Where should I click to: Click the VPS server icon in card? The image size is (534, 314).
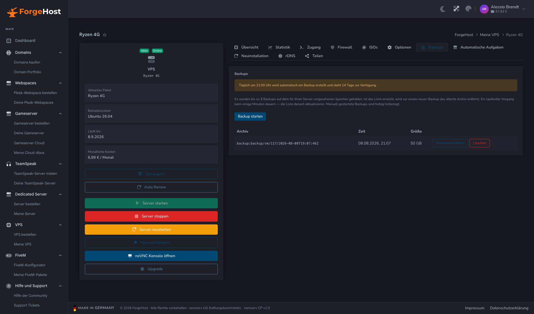(x=151, y=59)
